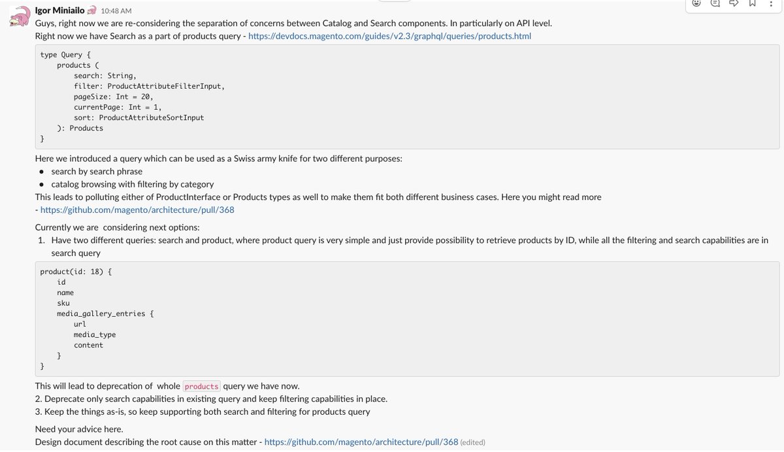This screenshot has width=784, height=452.
Task: Reply in thread using the speech bubble icon
Action: (x=715, y=3)
